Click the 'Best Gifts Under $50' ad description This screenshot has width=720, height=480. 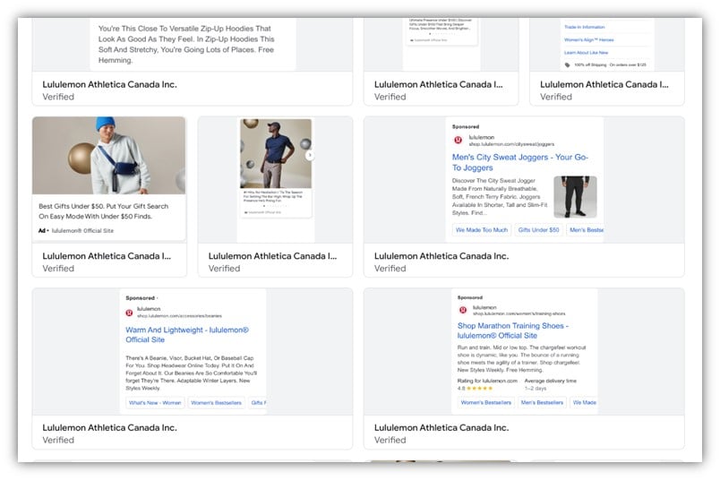(x=103, y=211)
